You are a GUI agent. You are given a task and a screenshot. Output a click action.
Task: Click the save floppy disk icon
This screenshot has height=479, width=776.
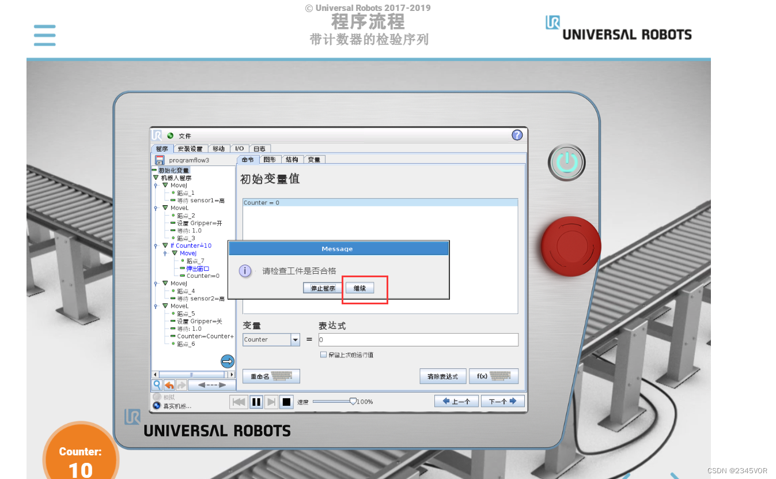pyautogui.click(x=160, y=160)
